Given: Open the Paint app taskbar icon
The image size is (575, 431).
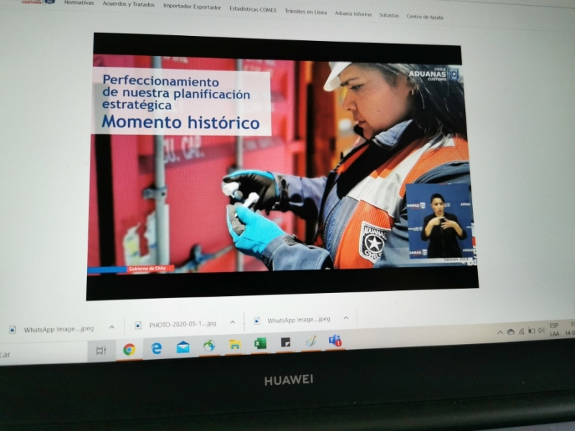Looking at the screenshot, I should coord(310,342).
